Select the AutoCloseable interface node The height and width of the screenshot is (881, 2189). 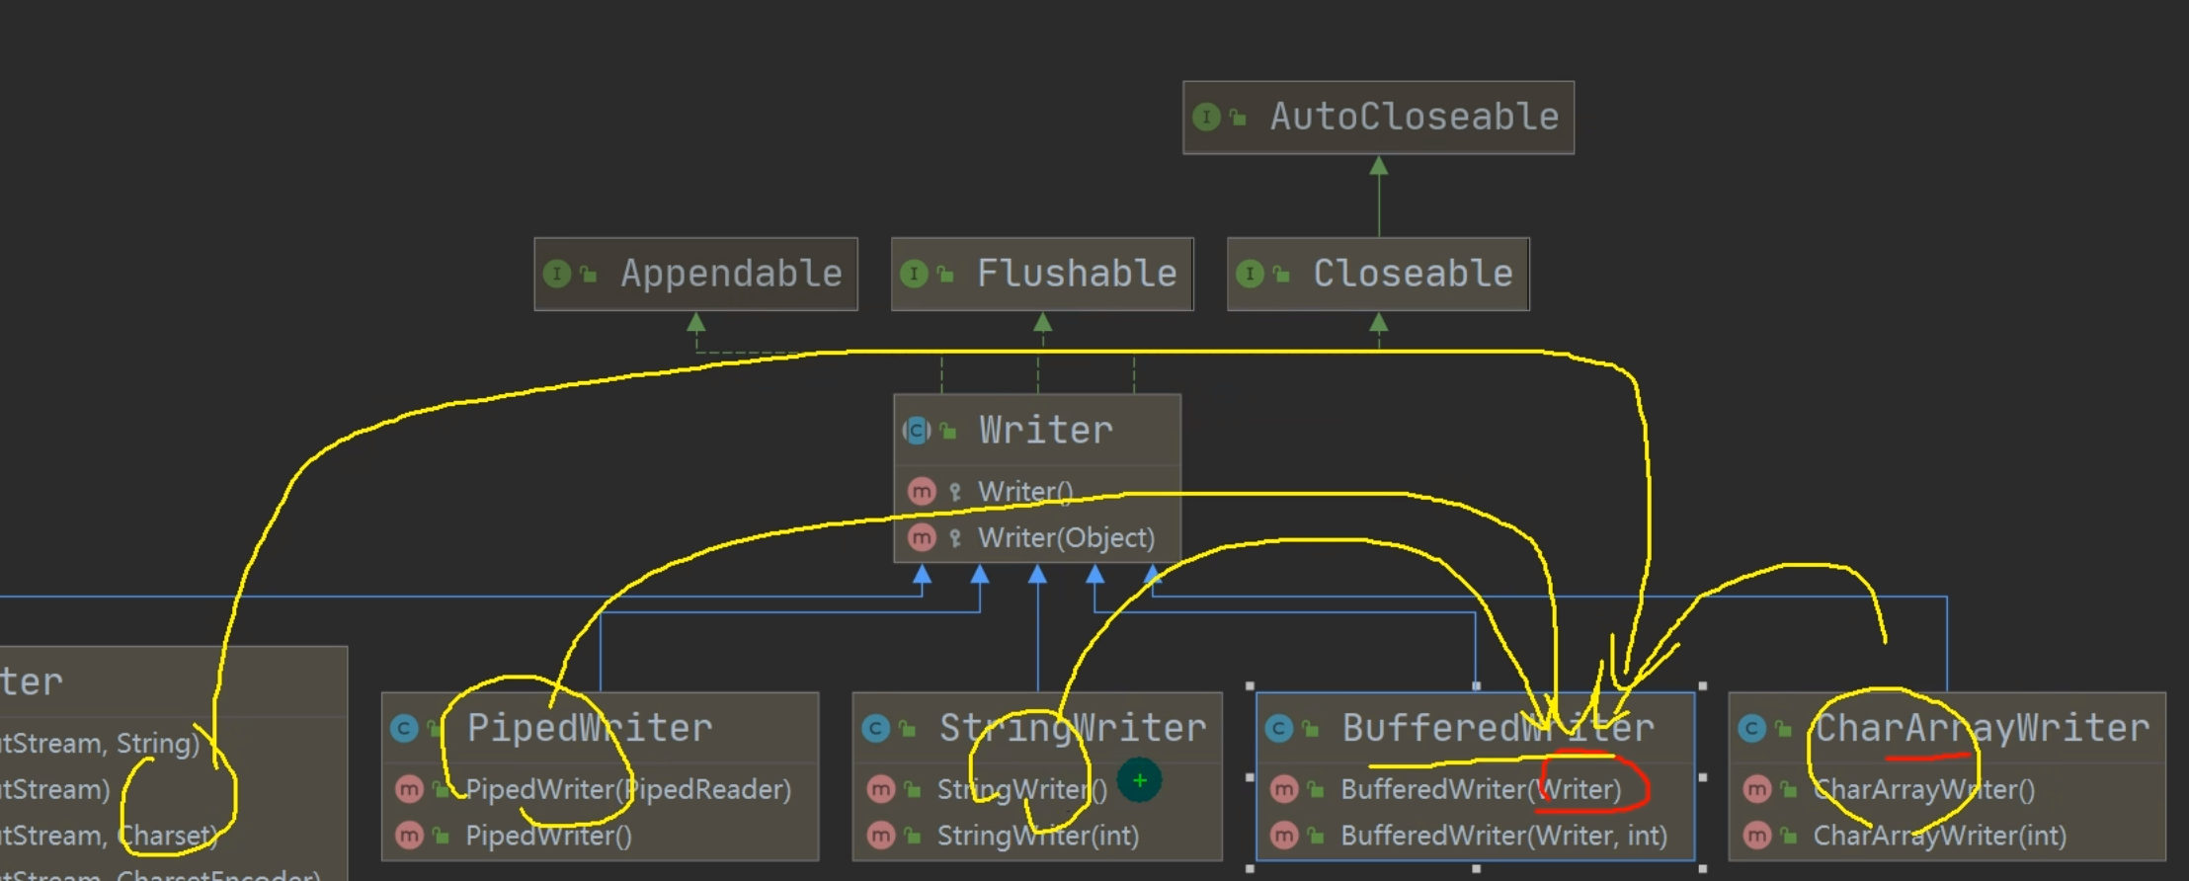1378,118
